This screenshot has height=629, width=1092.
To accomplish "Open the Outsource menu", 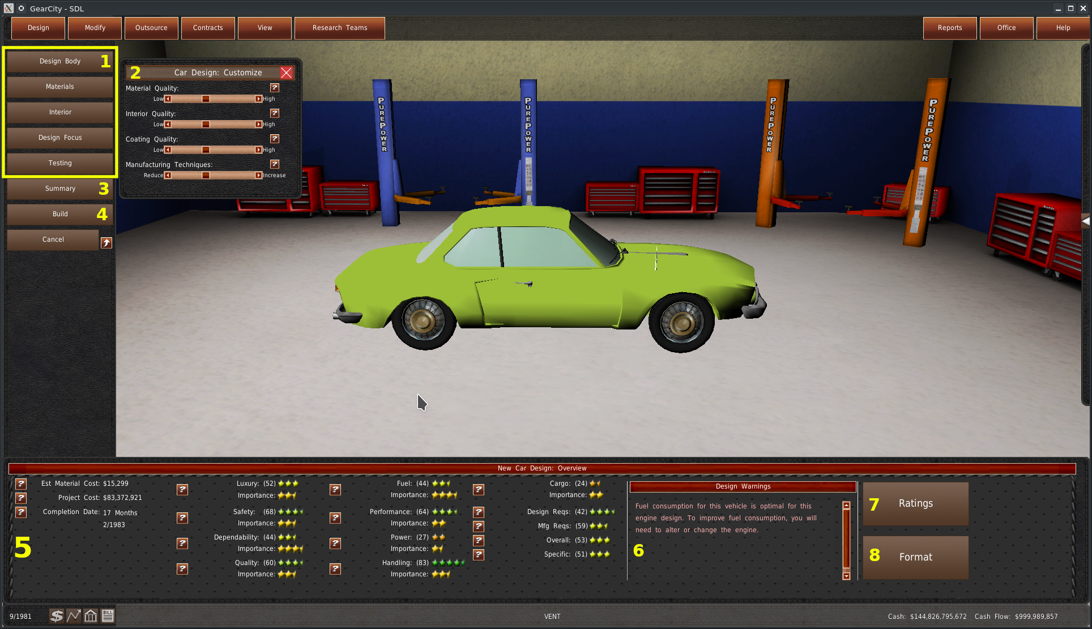I will pos(151,28).
